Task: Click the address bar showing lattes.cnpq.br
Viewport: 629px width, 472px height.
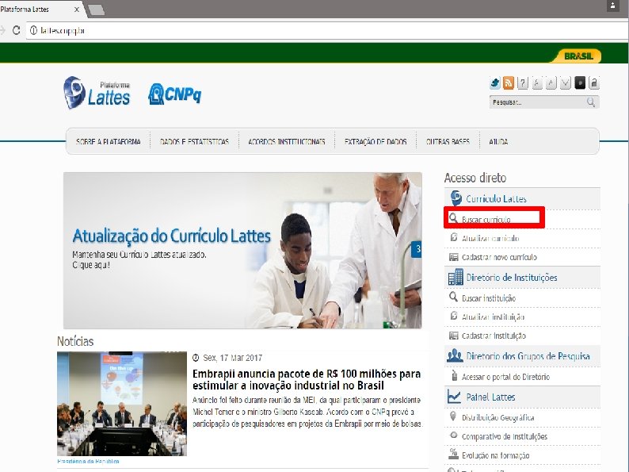Action: pos(327,30)
